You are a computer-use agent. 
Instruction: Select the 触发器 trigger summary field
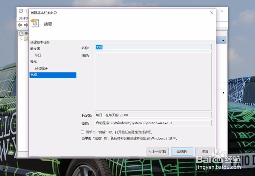point(153,115)
